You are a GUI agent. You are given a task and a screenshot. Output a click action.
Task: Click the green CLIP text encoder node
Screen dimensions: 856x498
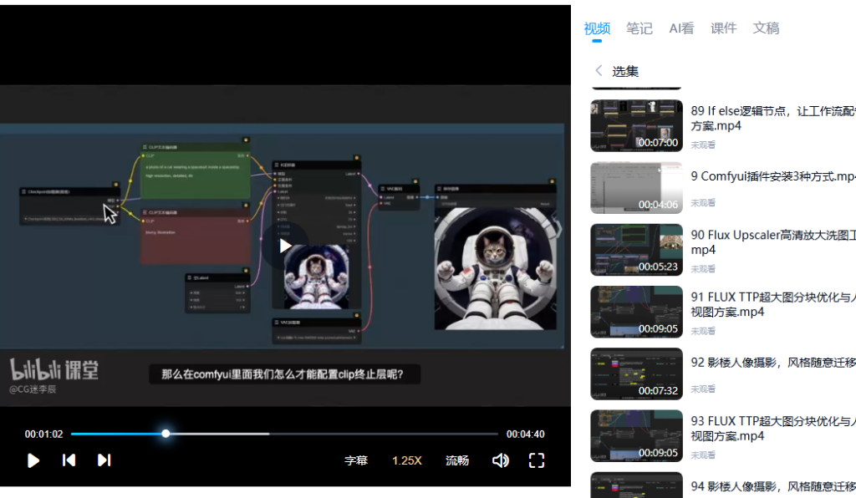coord(196,170)
